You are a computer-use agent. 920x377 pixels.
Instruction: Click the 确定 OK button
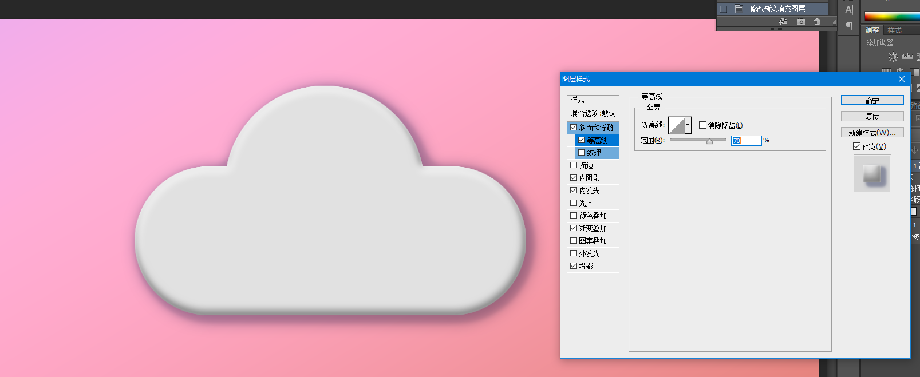click(x=872, y=101)
